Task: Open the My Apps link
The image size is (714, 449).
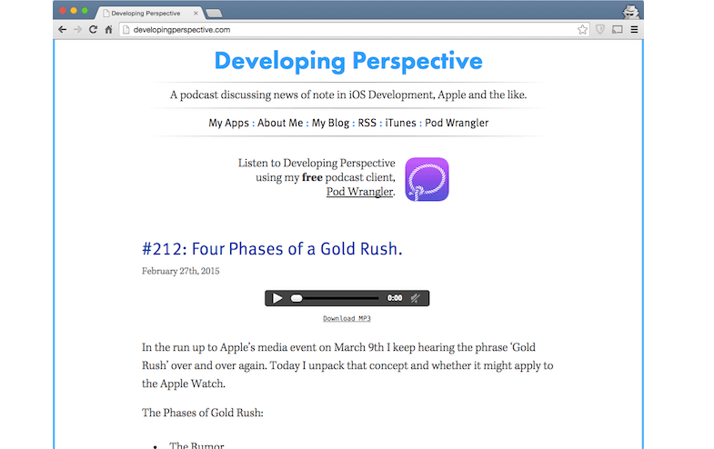Action: coord(228,123)
